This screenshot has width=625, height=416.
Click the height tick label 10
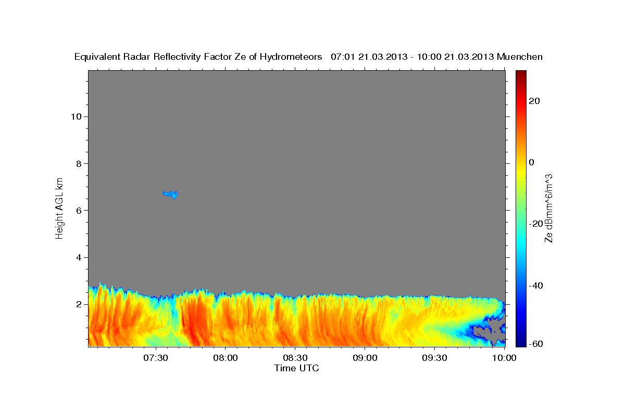coord(76,116)
